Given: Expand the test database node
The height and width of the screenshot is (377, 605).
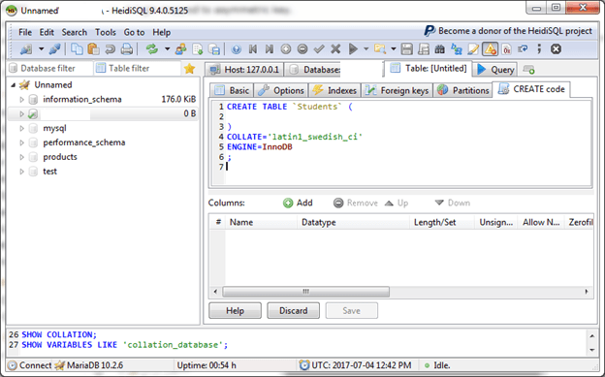Looking at the screenshot, I should (21, 172).
